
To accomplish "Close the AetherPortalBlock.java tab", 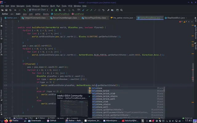I will [162, 18].
